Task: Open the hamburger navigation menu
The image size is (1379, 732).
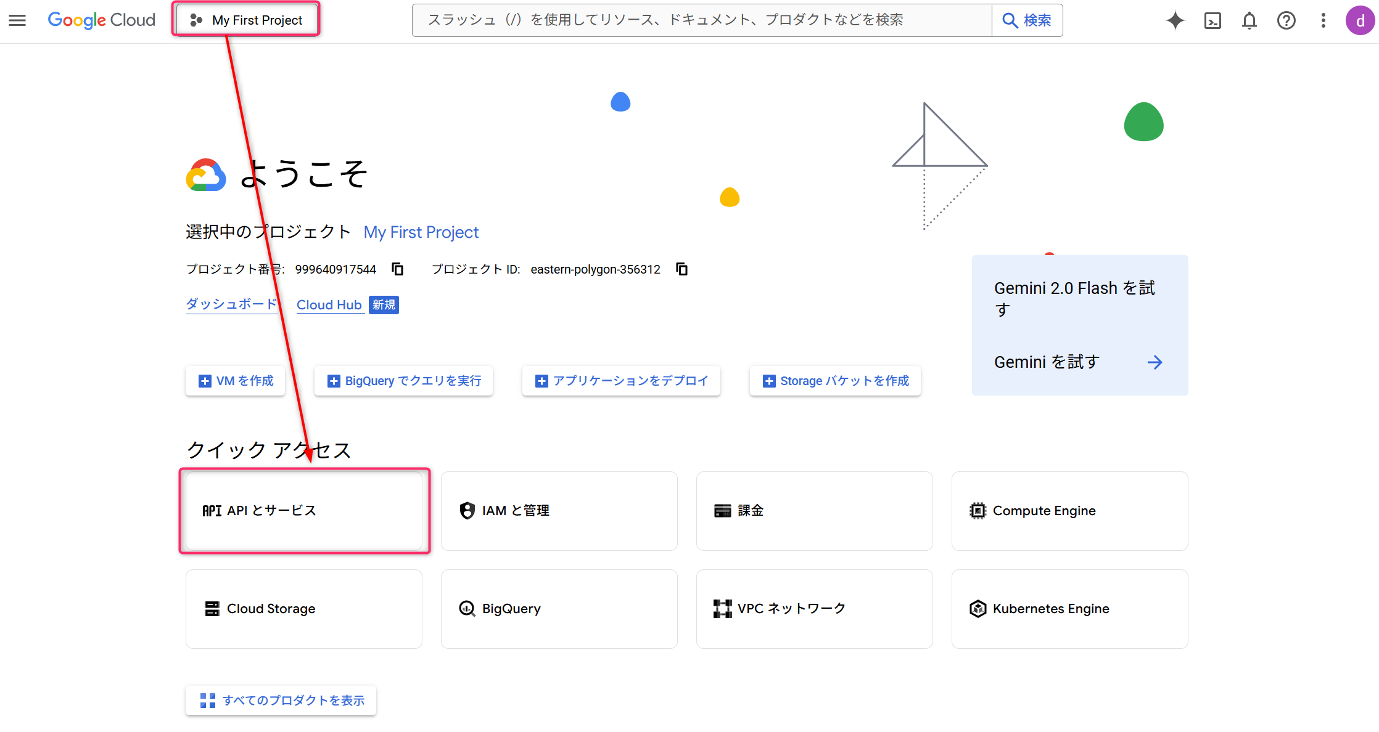Action: click(x=17, y=20)
